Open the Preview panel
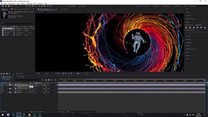208x117 pixels. 188,16
